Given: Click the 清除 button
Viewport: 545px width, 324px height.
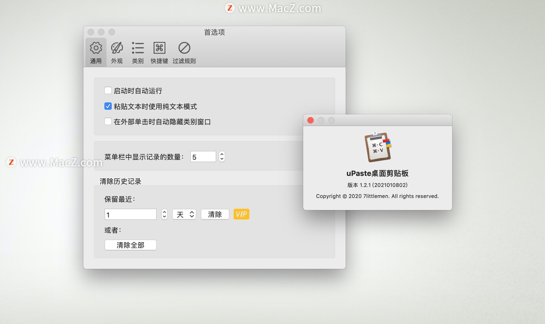Looking at the screenshot, I should 215,214.
